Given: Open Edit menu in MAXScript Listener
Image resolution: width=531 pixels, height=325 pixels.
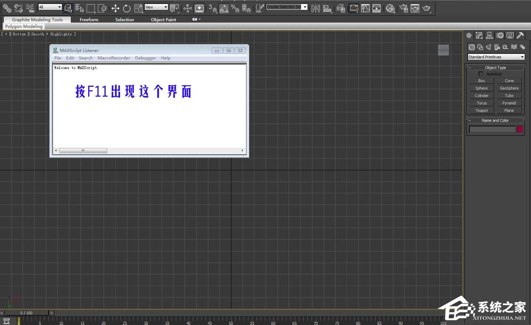Looking at the screenshot, I should click(x=70, y=58).
